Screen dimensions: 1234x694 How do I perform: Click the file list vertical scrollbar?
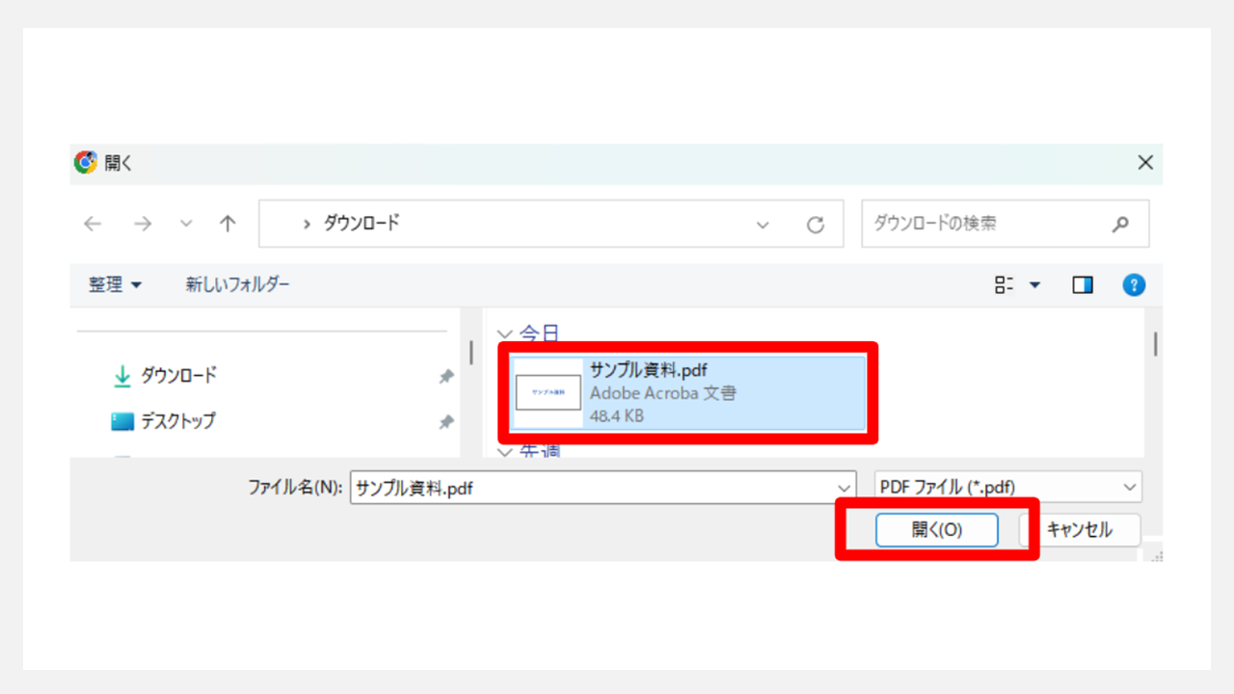[x=1155, y=344]
